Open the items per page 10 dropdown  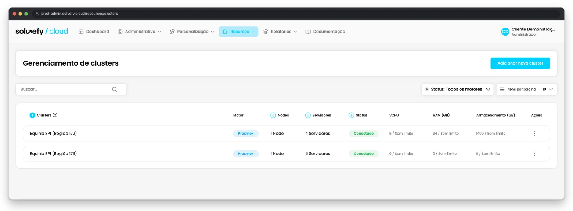pos(548,89)
